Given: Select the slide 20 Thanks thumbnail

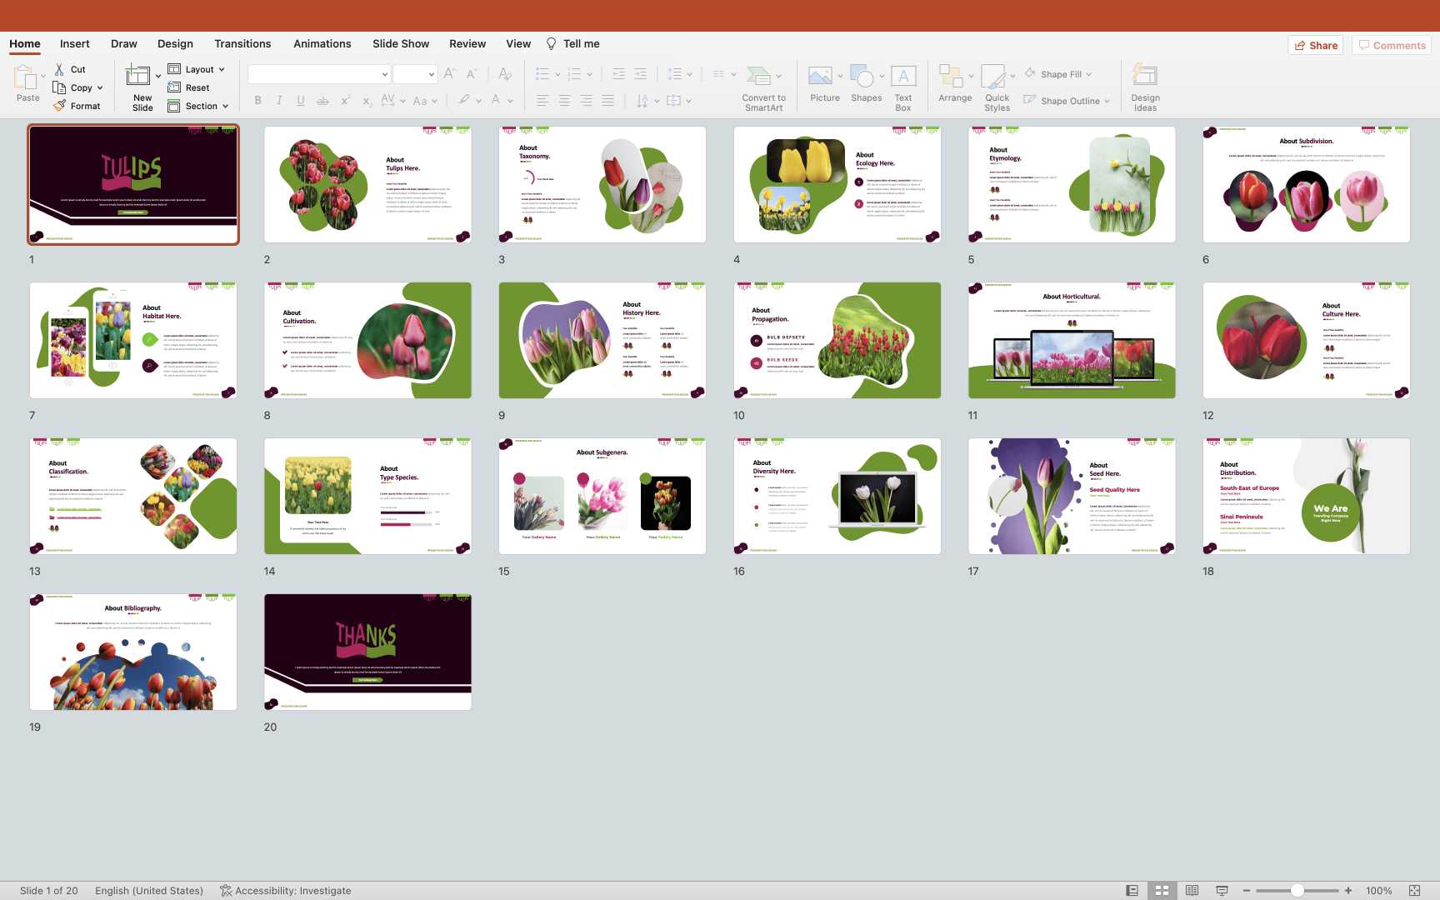Looking at the screenshot, I should [367, 652].
